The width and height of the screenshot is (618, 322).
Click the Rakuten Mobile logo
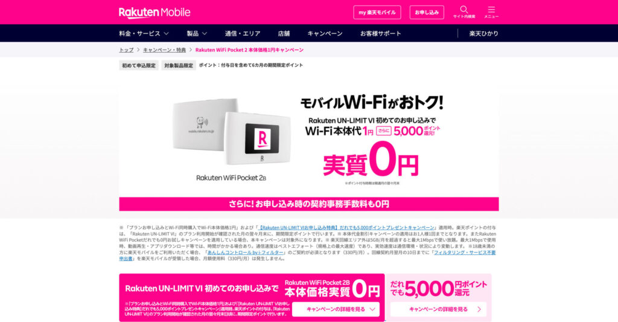click(154, 13)
